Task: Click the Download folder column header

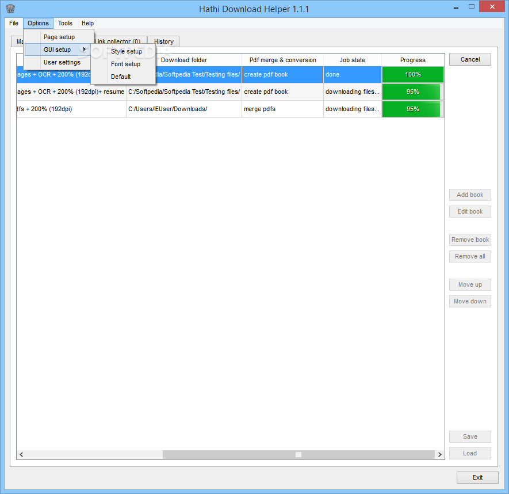Action: [x=183, y=60]
